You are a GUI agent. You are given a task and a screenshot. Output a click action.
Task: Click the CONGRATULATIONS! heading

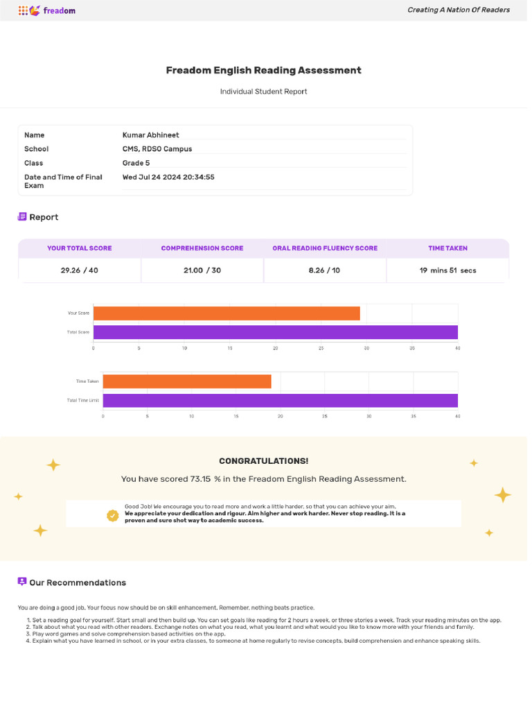point(264,461)
